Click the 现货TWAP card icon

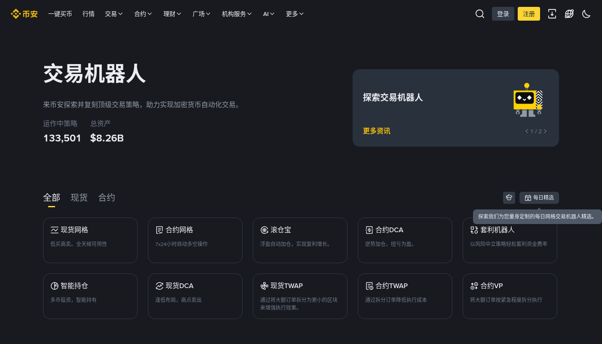point(264,286)
